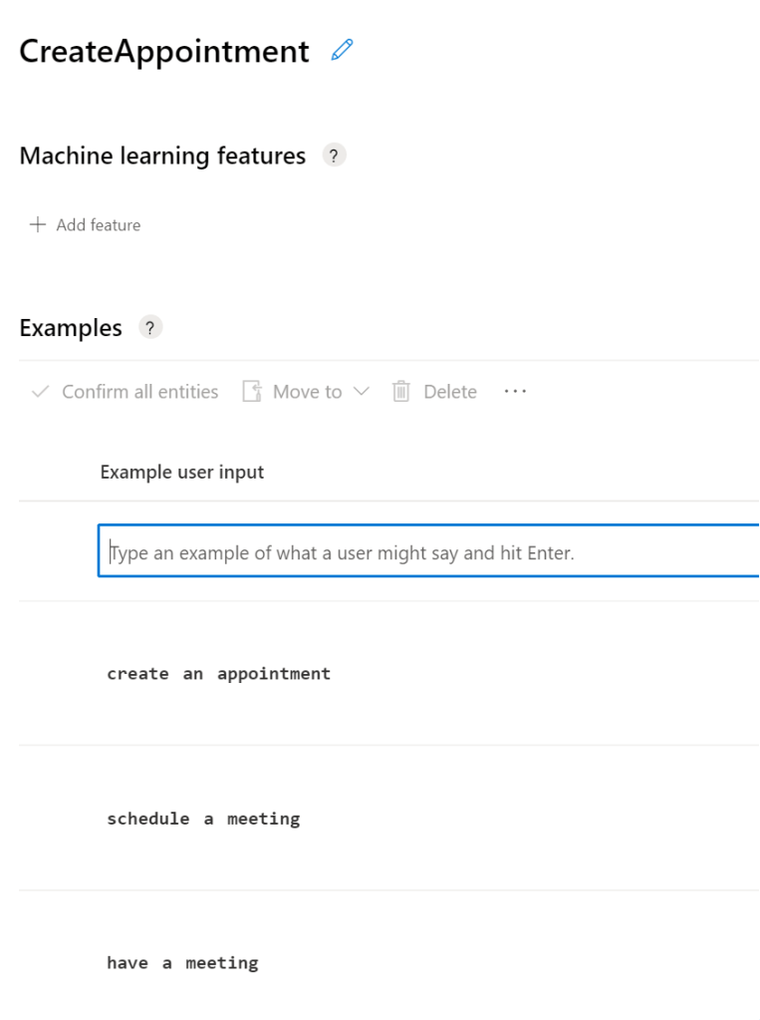Open help icon for Machine learning features

(x=334, y=156)
